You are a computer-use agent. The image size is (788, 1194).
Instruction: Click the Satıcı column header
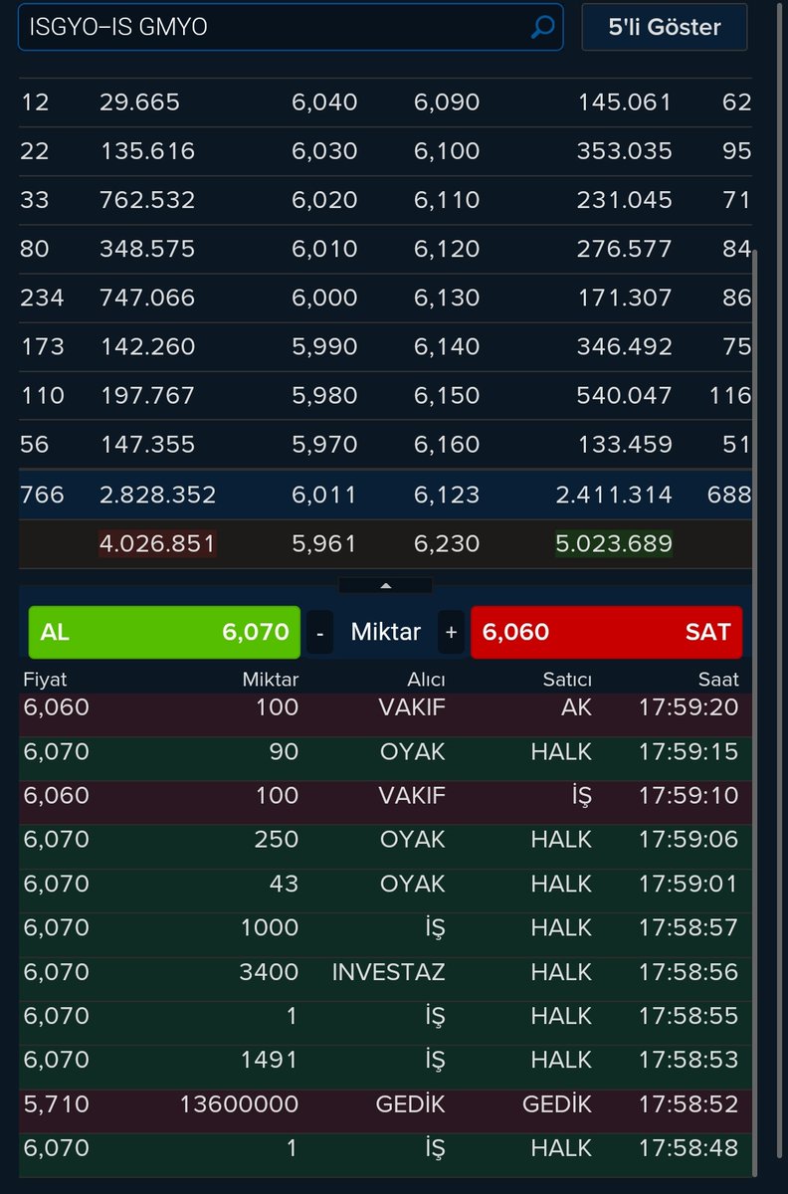(565, 681)
